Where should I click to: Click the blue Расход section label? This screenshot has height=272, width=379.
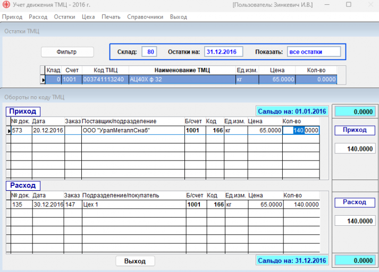23,185
